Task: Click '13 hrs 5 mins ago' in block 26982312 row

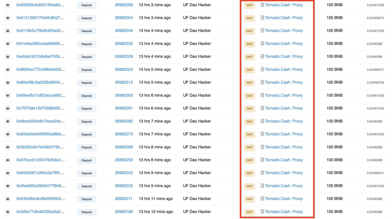Action: coord(155,82)
